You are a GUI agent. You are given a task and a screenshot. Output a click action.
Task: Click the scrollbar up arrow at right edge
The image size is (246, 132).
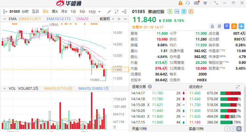[x=245, y=85]
